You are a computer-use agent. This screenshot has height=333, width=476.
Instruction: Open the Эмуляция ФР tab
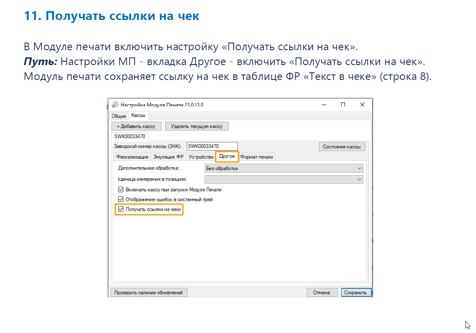168,157
